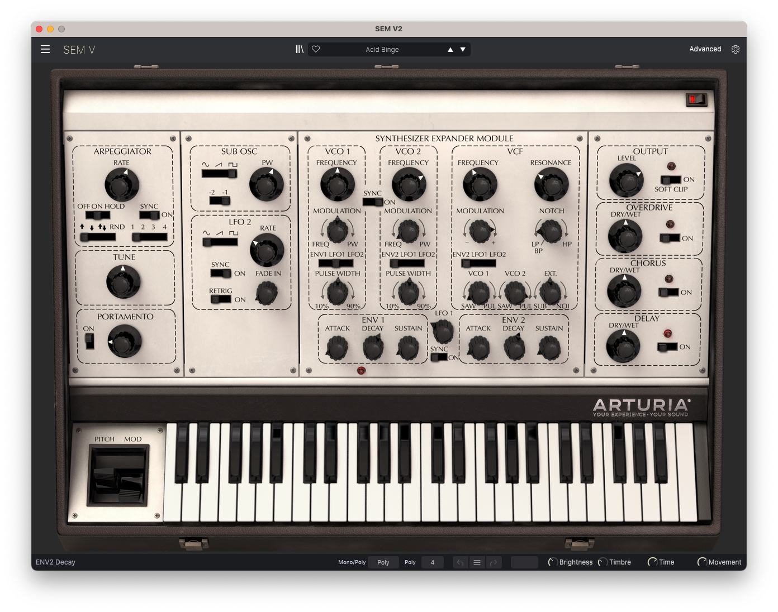
Task: Click the redo arrow in status bar
Action: [x=494, y=562]
